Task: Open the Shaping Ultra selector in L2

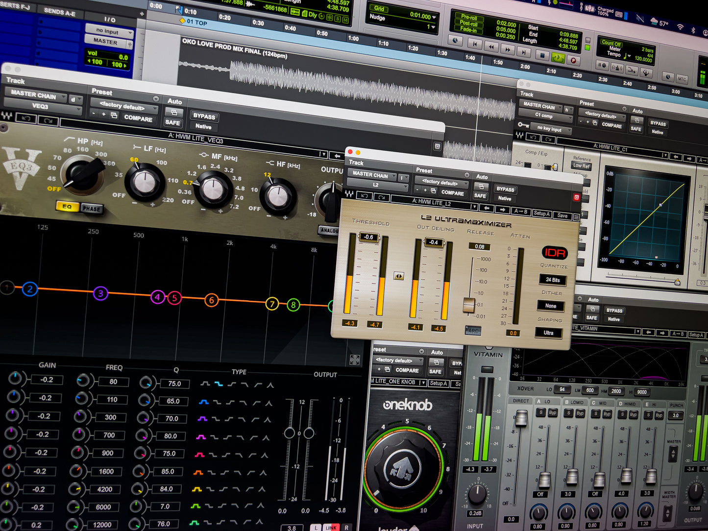Action: point(548,333)
